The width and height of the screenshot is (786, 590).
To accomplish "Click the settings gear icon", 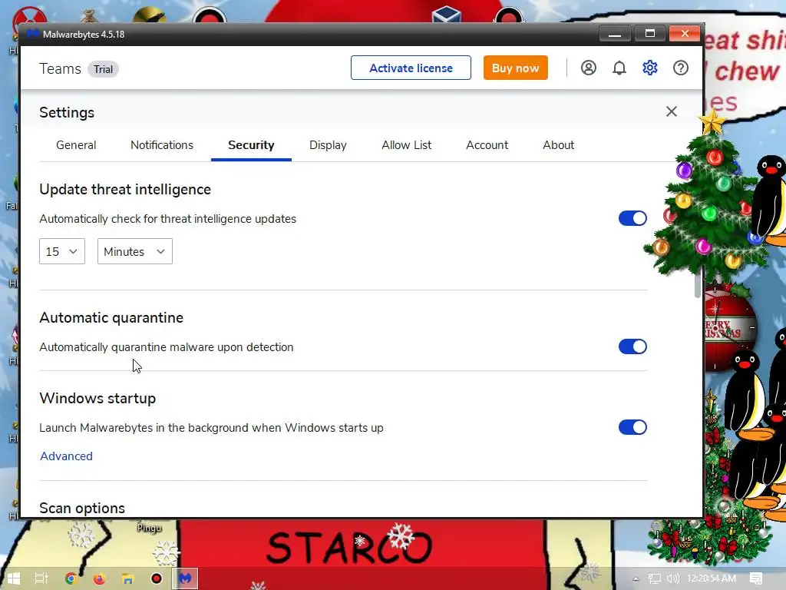I will coord(649,68).
